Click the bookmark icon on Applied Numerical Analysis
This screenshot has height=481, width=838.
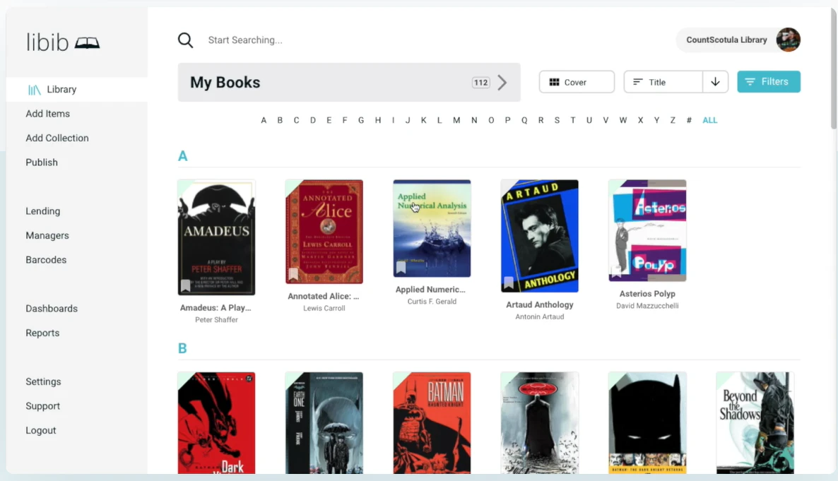click(401, 268)
